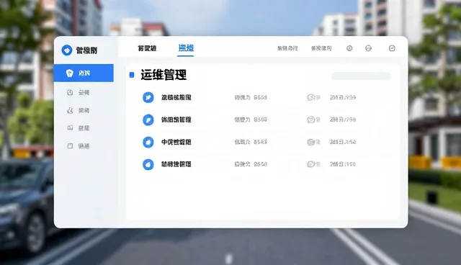Click the first gray text link in header
The width and height of the screenshot is (461, 265).
point(287,48)
